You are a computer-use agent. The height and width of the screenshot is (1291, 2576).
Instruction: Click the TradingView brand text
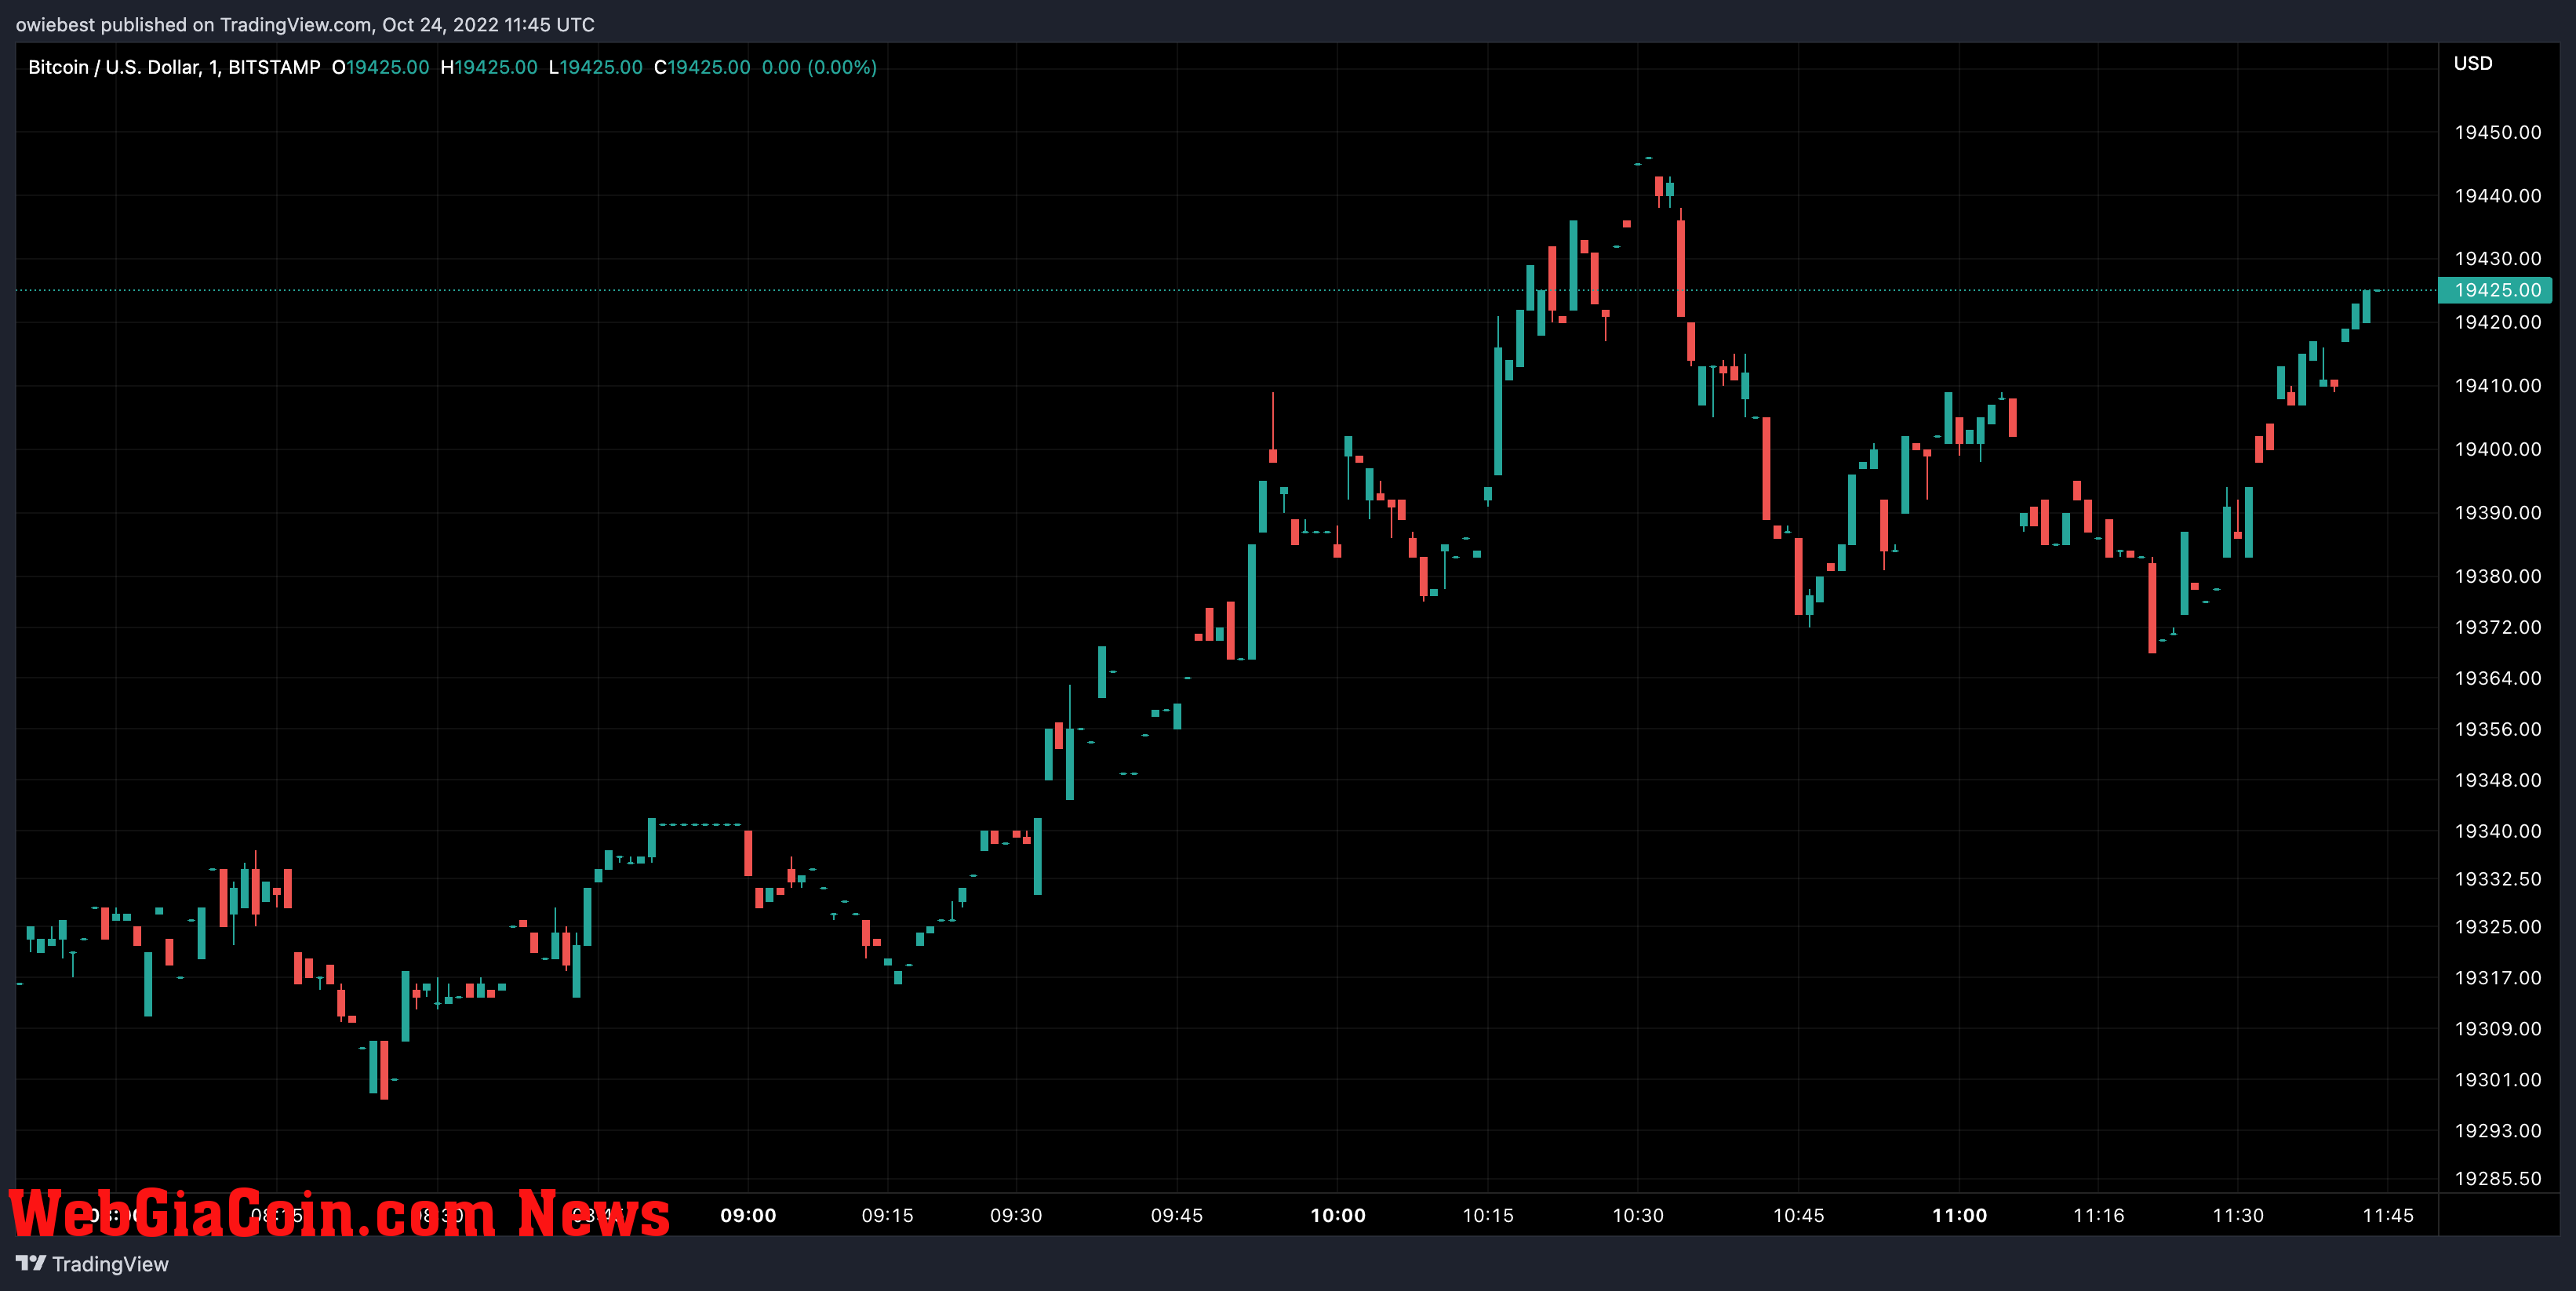pos(110,1264)
